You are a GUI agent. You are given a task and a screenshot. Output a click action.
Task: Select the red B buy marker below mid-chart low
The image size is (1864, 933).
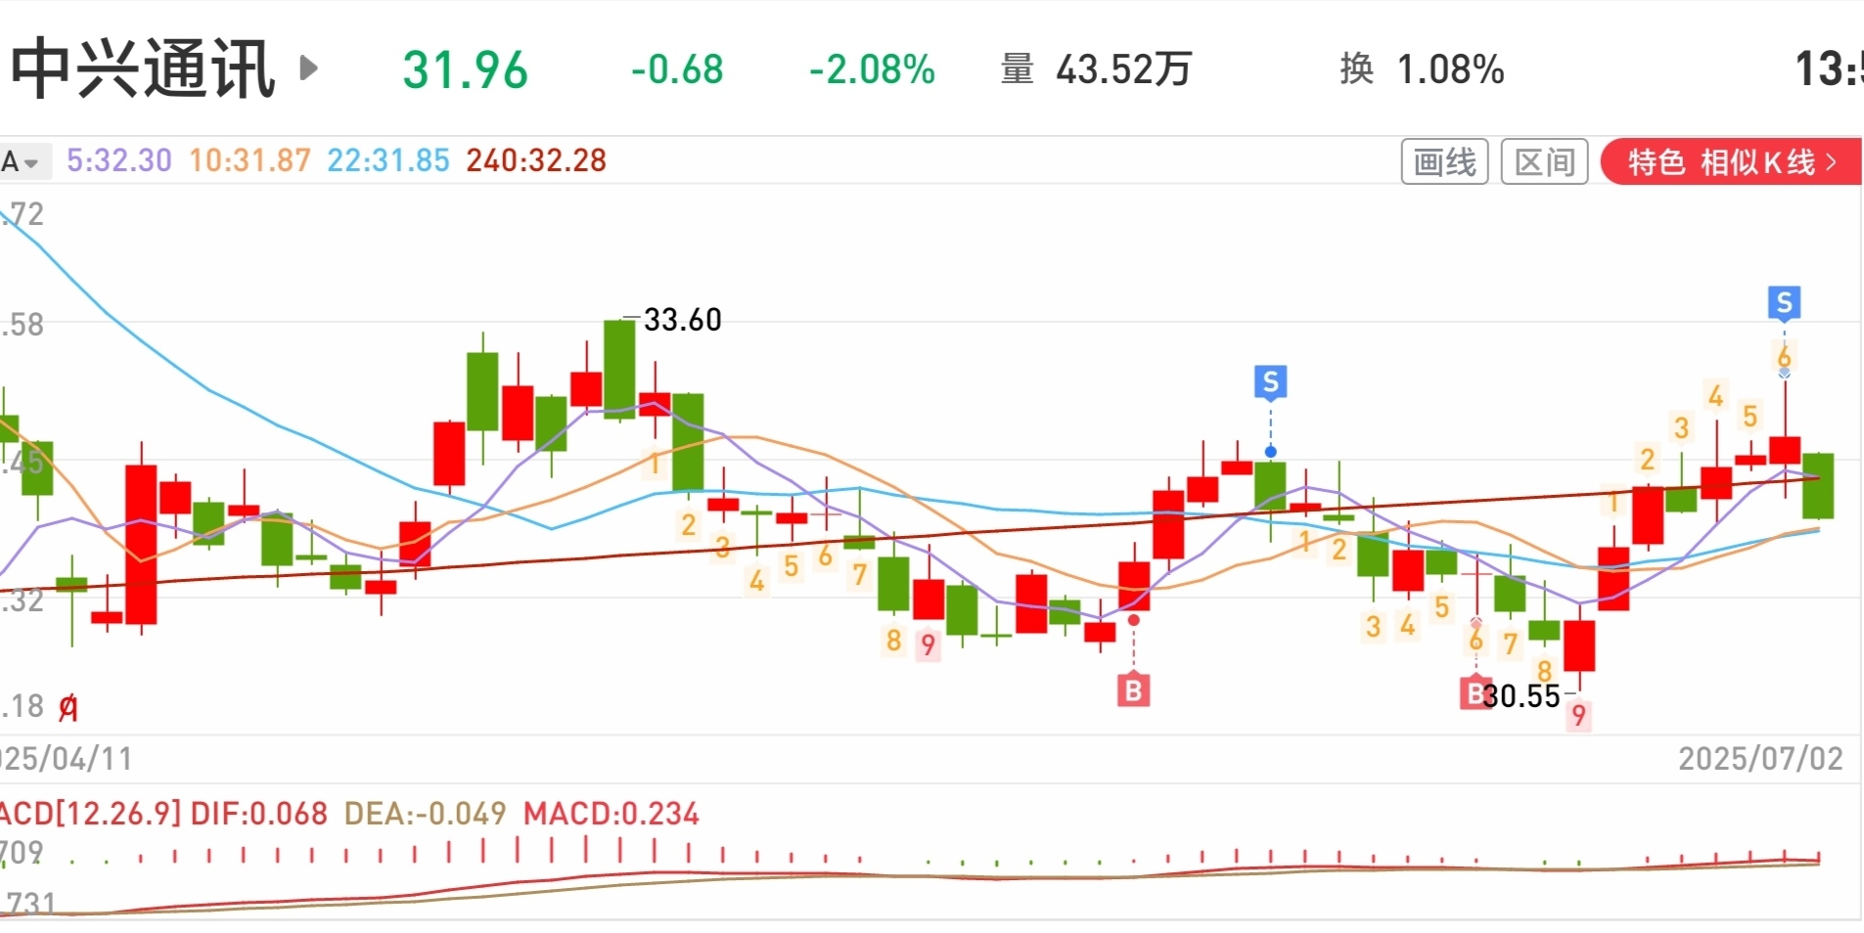click(x=1133, y=690)
